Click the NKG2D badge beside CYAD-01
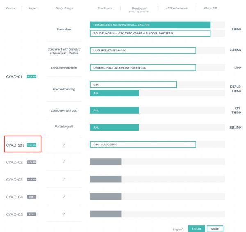 32,76
